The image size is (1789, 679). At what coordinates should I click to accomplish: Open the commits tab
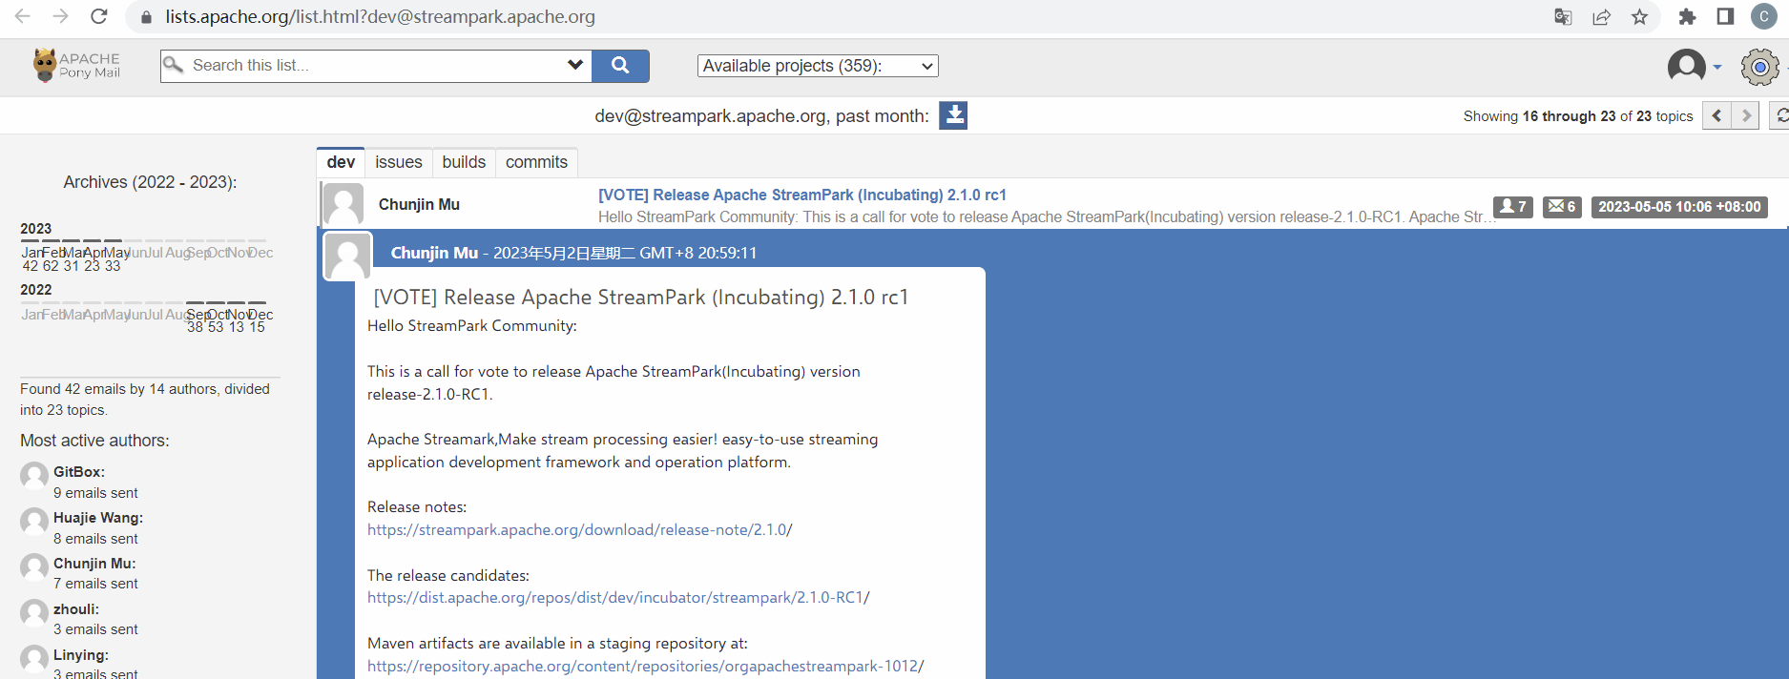(x=536, y=162)
